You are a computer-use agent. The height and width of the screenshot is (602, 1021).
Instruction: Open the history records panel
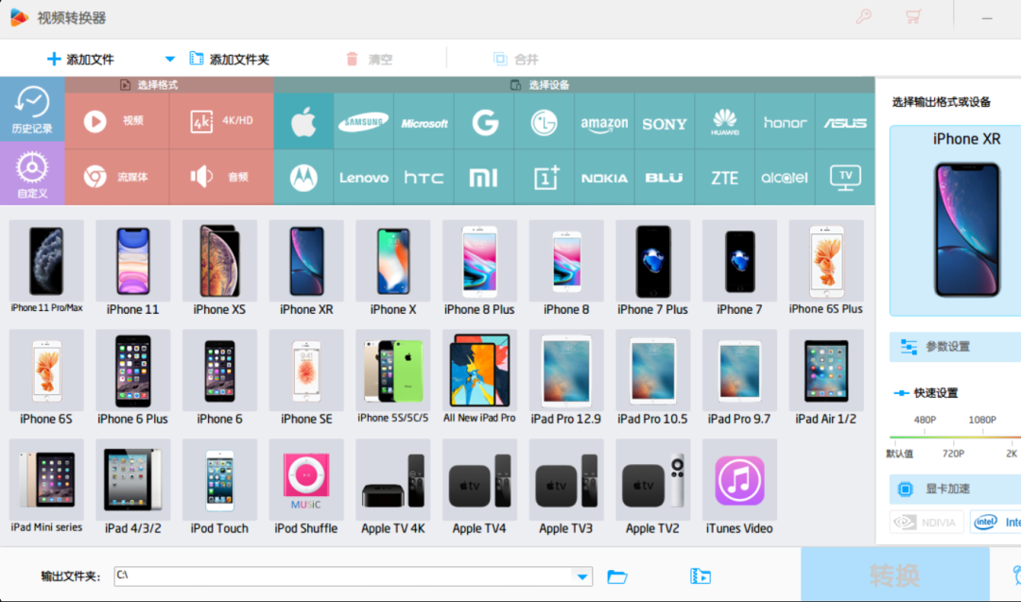coord(32,110)
